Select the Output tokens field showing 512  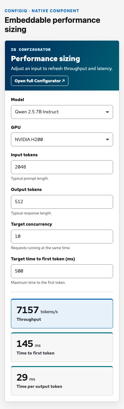(62, 202)
